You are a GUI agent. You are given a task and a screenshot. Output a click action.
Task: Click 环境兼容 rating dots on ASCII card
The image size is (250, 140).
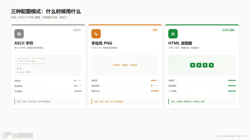tap(78, 91)
